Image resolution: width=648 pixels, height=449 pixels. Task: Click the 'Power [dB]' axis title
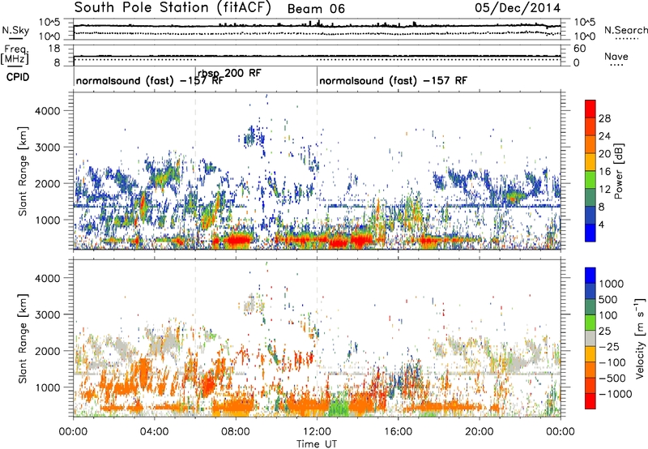click(x=619, y=171)
